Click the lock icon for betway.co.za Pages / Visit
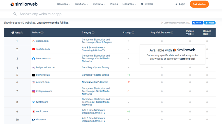222x124 pixels. [x=190, y=75]
